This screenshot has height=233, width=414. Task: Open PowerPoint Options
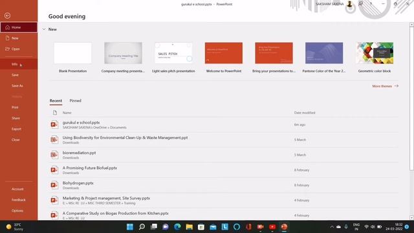tap(19, 210)
